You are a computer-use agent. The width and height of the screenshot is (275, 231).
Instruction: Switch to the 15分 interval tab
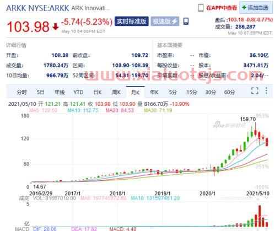(192, 92)
